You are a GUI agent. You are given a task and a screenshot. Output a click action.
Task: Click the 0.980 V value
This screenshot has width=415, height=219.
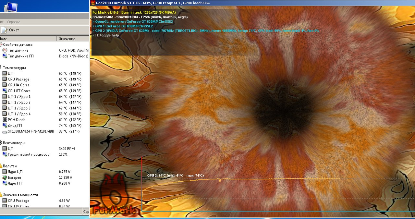(x=65, y=183)
